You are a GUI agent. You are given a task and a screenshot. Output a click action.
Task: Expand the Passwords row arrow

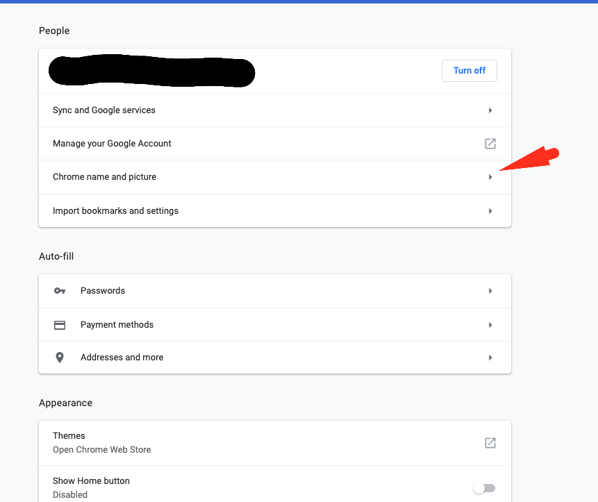(x=490, y=291)
